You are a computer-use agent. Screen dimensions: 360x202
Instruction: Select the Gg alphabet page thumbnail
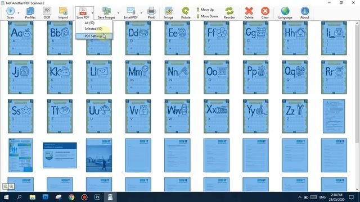[x=255, y=38]
